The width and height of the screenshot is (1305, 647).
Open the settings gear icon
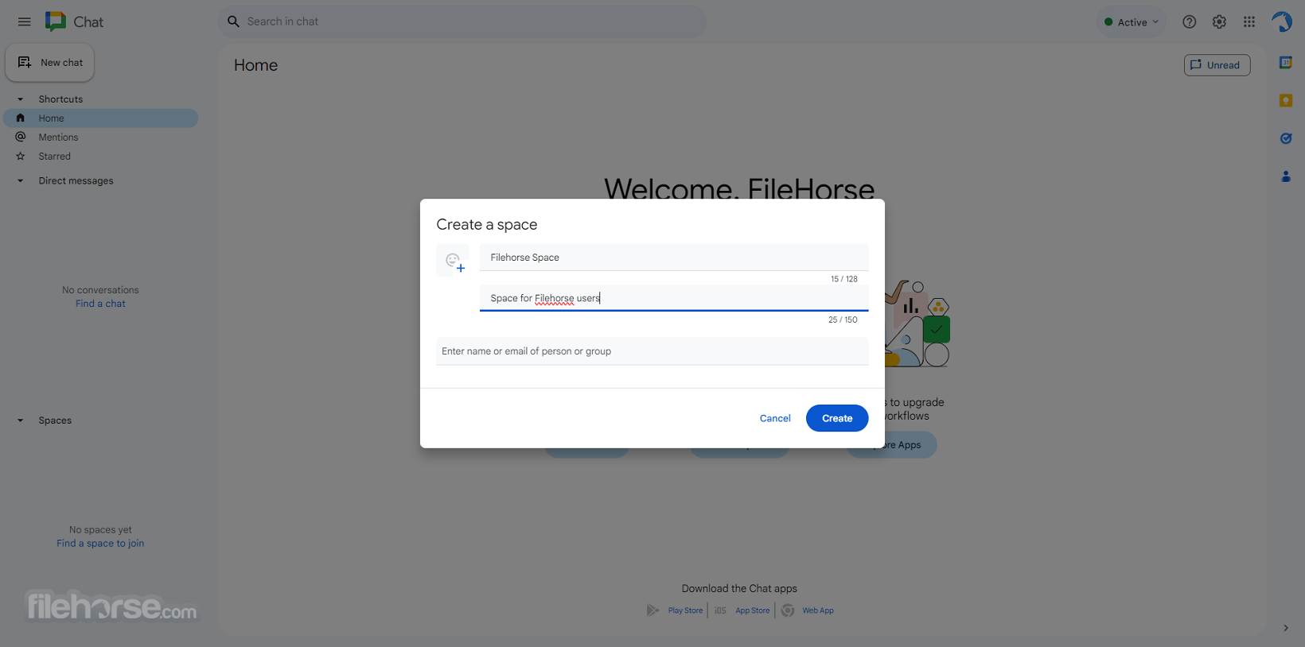coord(1219,22)
